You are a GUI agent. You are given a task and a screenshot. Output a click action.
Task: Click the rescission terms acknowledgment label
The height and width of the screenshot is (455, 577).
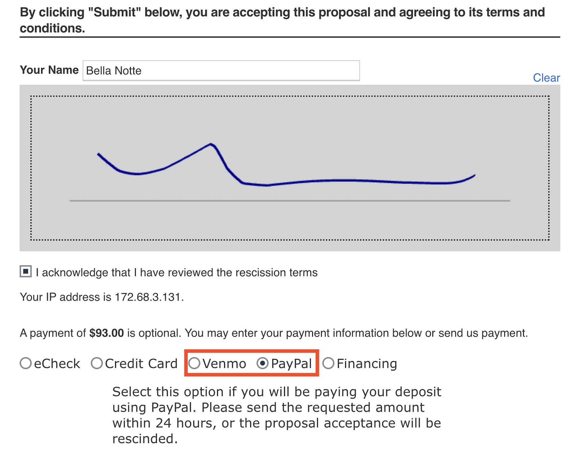177,272
